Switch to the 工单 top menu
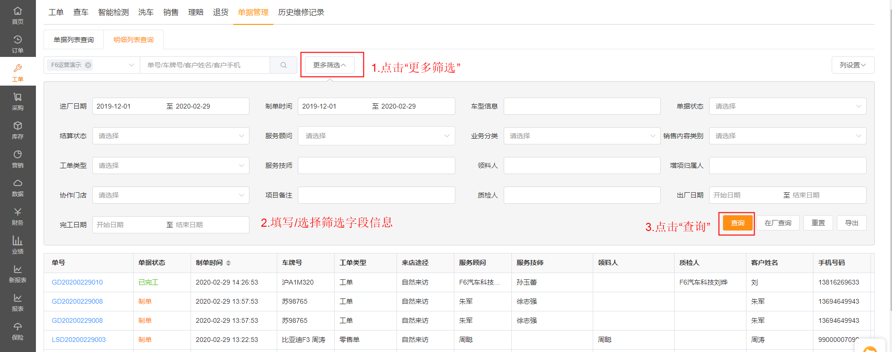The image size is (892, 352). [56, 12]
